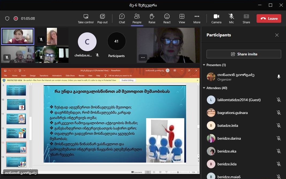Select slide 11 thumbnail
Viewport: 286px width, 179px height.
16,119
